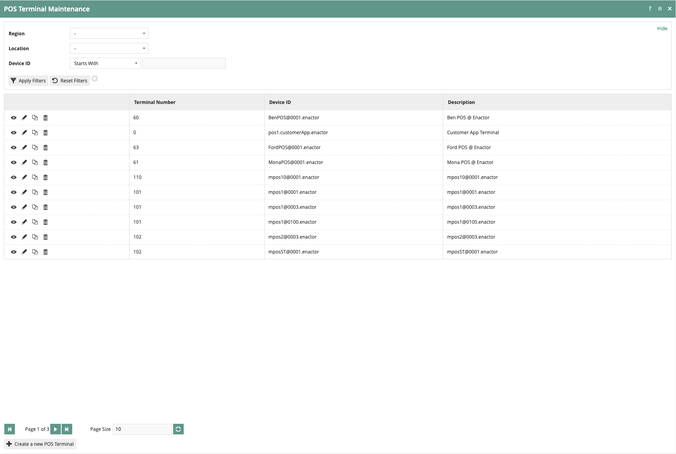Go to the first page
The width and height of the screenshot is (676, 454).
click(x=9, y=429)
